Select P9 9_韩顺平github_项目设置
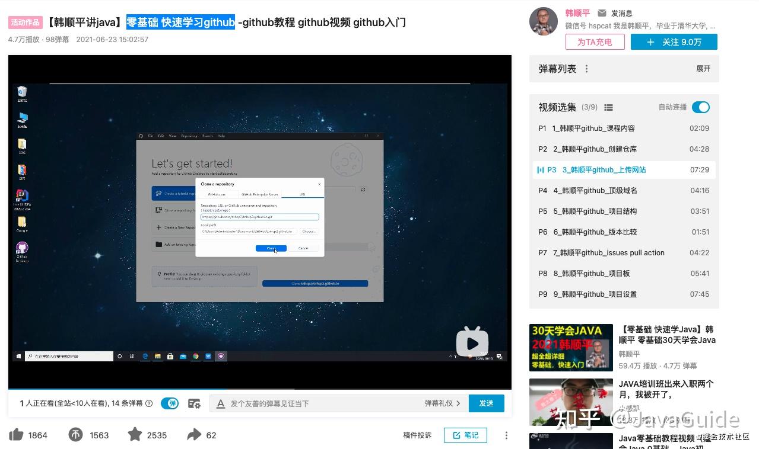Image resolution: width=759 pixels, height=449 pixels. [x=624, y=294]
